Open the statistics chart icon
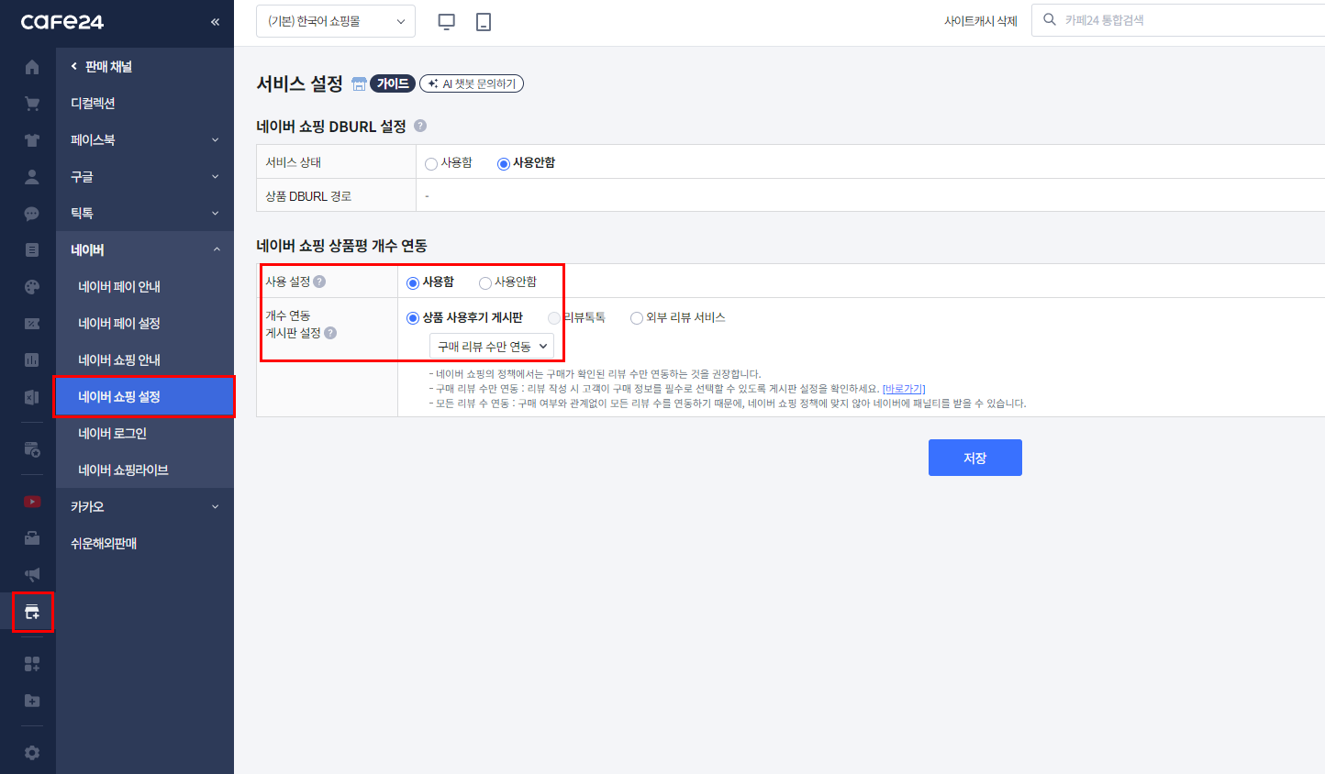The width and height of the screenshot is (1325, 774). click(32, 360)
